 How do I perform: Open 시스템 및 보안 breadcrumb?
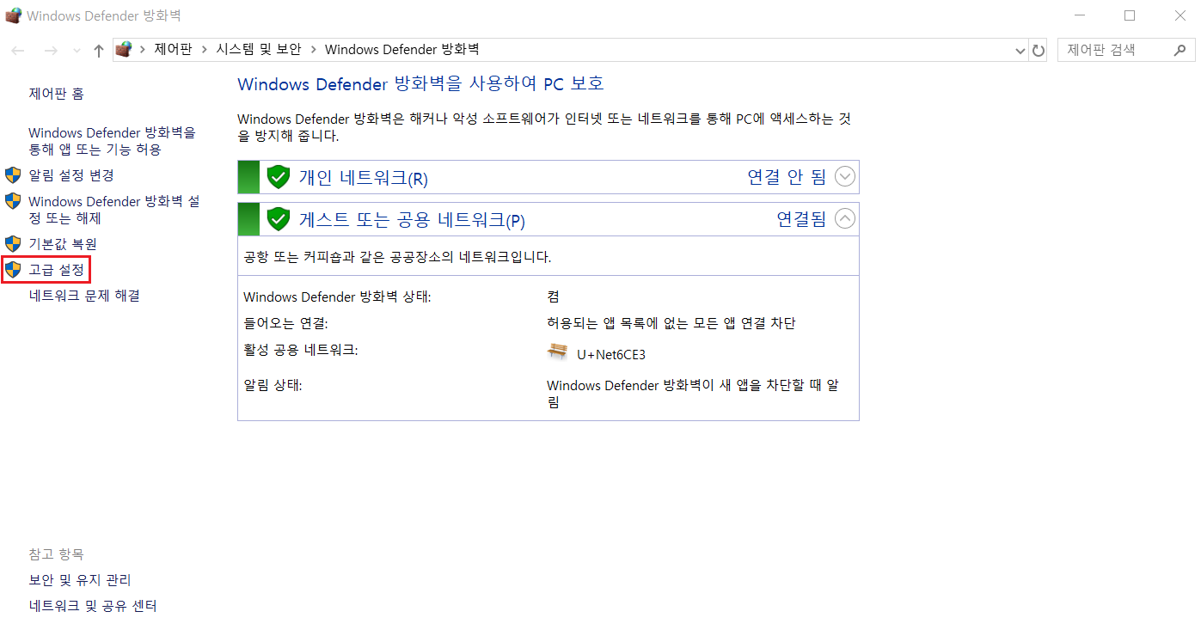[x=258, y=50]
